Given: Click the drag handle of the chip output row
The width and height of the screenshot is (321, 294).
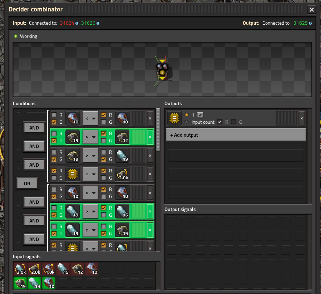Looking at the screenshot, I should (x=287, y=118).
